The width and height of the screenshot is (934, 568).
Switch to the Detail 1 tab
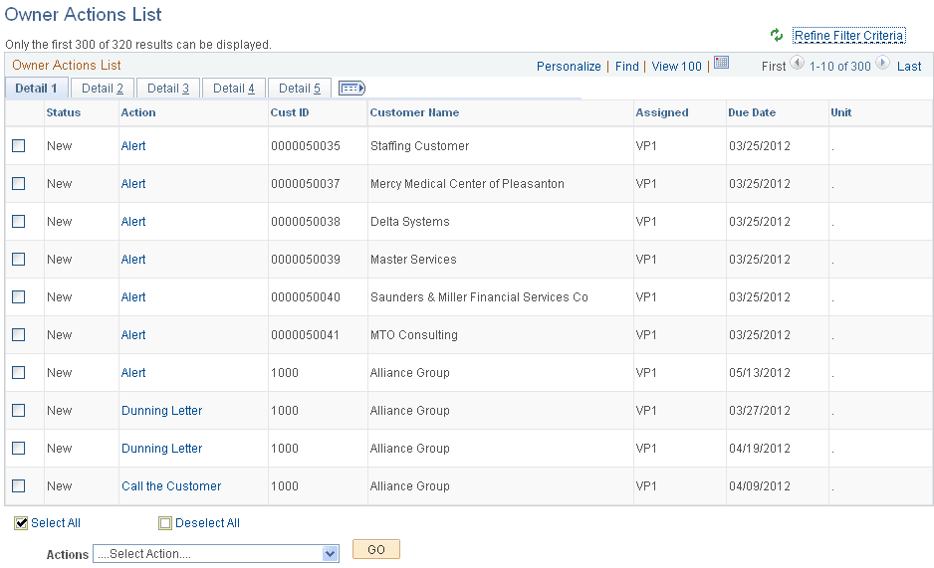(x=36, y=88)
